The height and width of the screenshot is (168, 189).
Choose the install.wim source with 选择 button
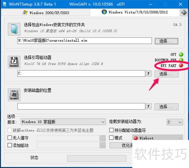click(x=166, y=41)
